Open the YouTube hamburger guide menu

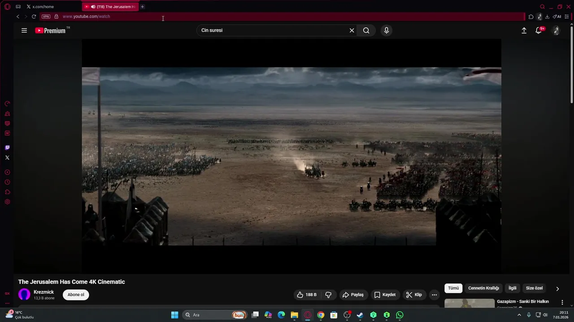(24, 30)
